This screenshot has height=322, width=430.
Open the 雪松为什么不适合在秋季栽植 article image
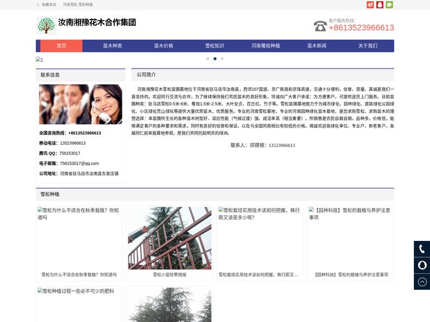click(79, 238)
